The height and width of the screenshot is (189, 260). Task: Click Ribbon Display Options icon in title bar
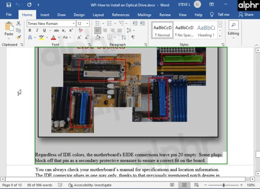coord(211,4)
